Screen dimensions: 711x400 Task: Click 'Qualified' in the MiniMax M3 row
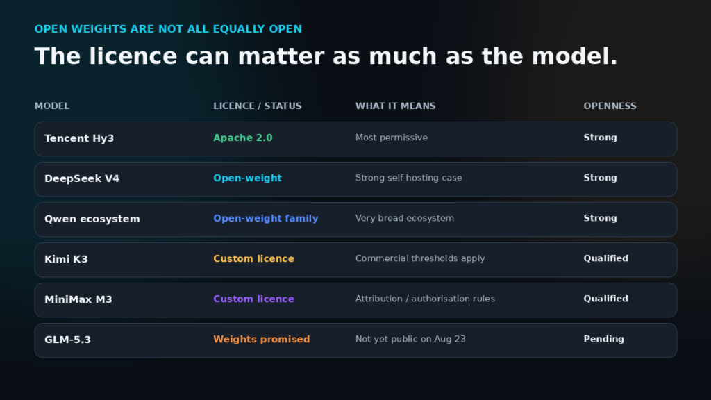tap(606, 299)
